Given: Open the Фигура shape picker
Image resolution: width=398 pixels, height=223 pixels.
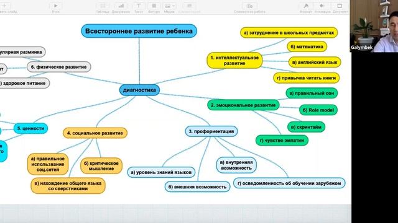Looking at the screenshot, I should pos(154,6).
